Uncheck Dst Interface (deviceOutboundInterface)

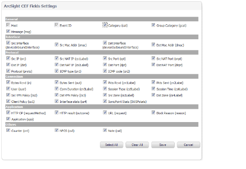pos(105,43)
